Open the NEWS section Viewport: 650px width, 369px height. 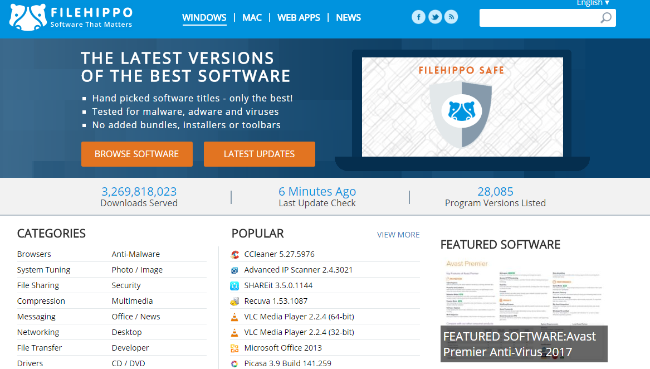click(348, 17)
